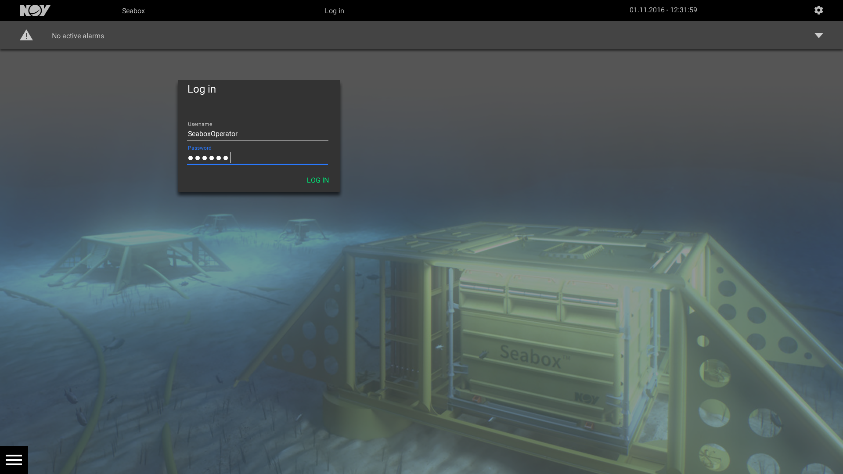Click the NOV logo in top bar
Screen dimensions: 843x474
[35, 11]
